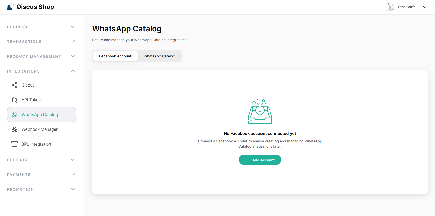Image resolution: width=435 pixels, height=216 pixels.
Task: Expand the Product Management section
Action: coord(73,56)
